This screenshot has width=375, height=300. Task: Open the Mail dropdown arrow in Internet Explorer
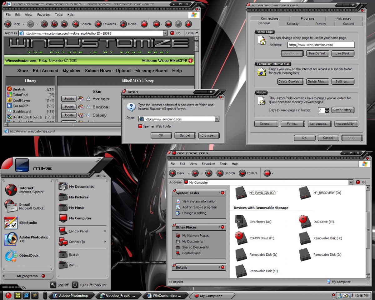(161, 24)
